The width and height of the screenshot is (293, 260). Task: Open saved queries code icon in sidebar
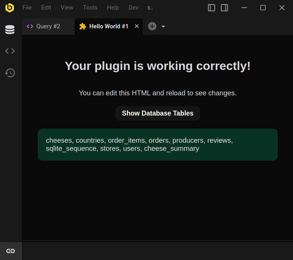[10, 51]
